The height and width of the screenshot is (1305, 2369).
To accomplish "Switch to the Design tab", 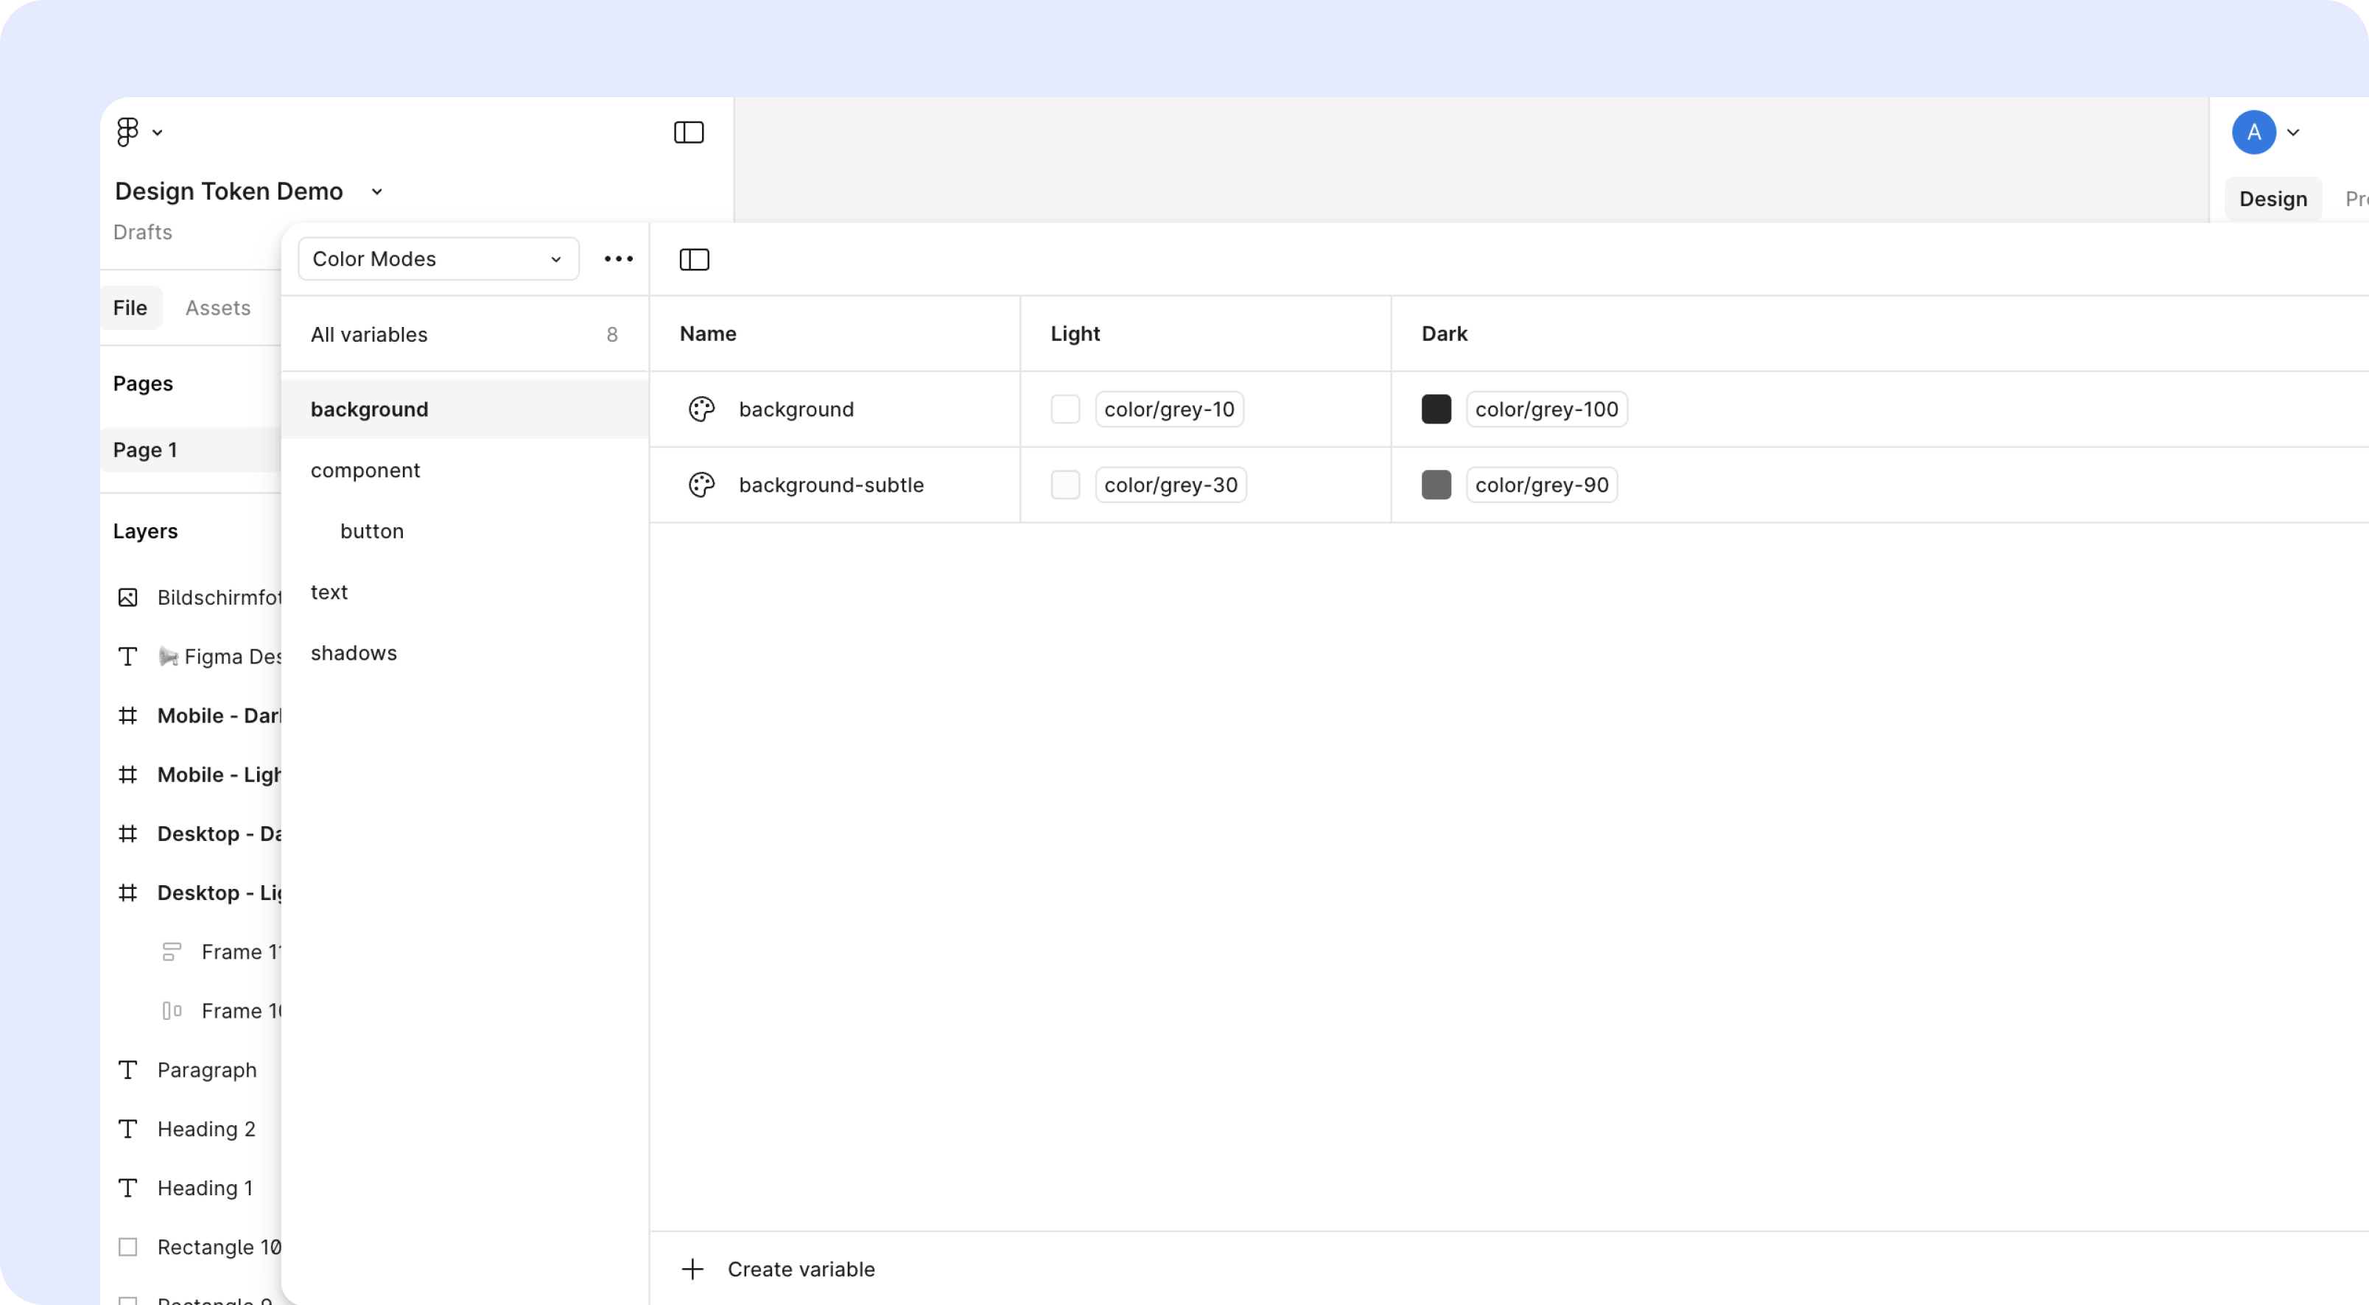I will pos(2273,200).
